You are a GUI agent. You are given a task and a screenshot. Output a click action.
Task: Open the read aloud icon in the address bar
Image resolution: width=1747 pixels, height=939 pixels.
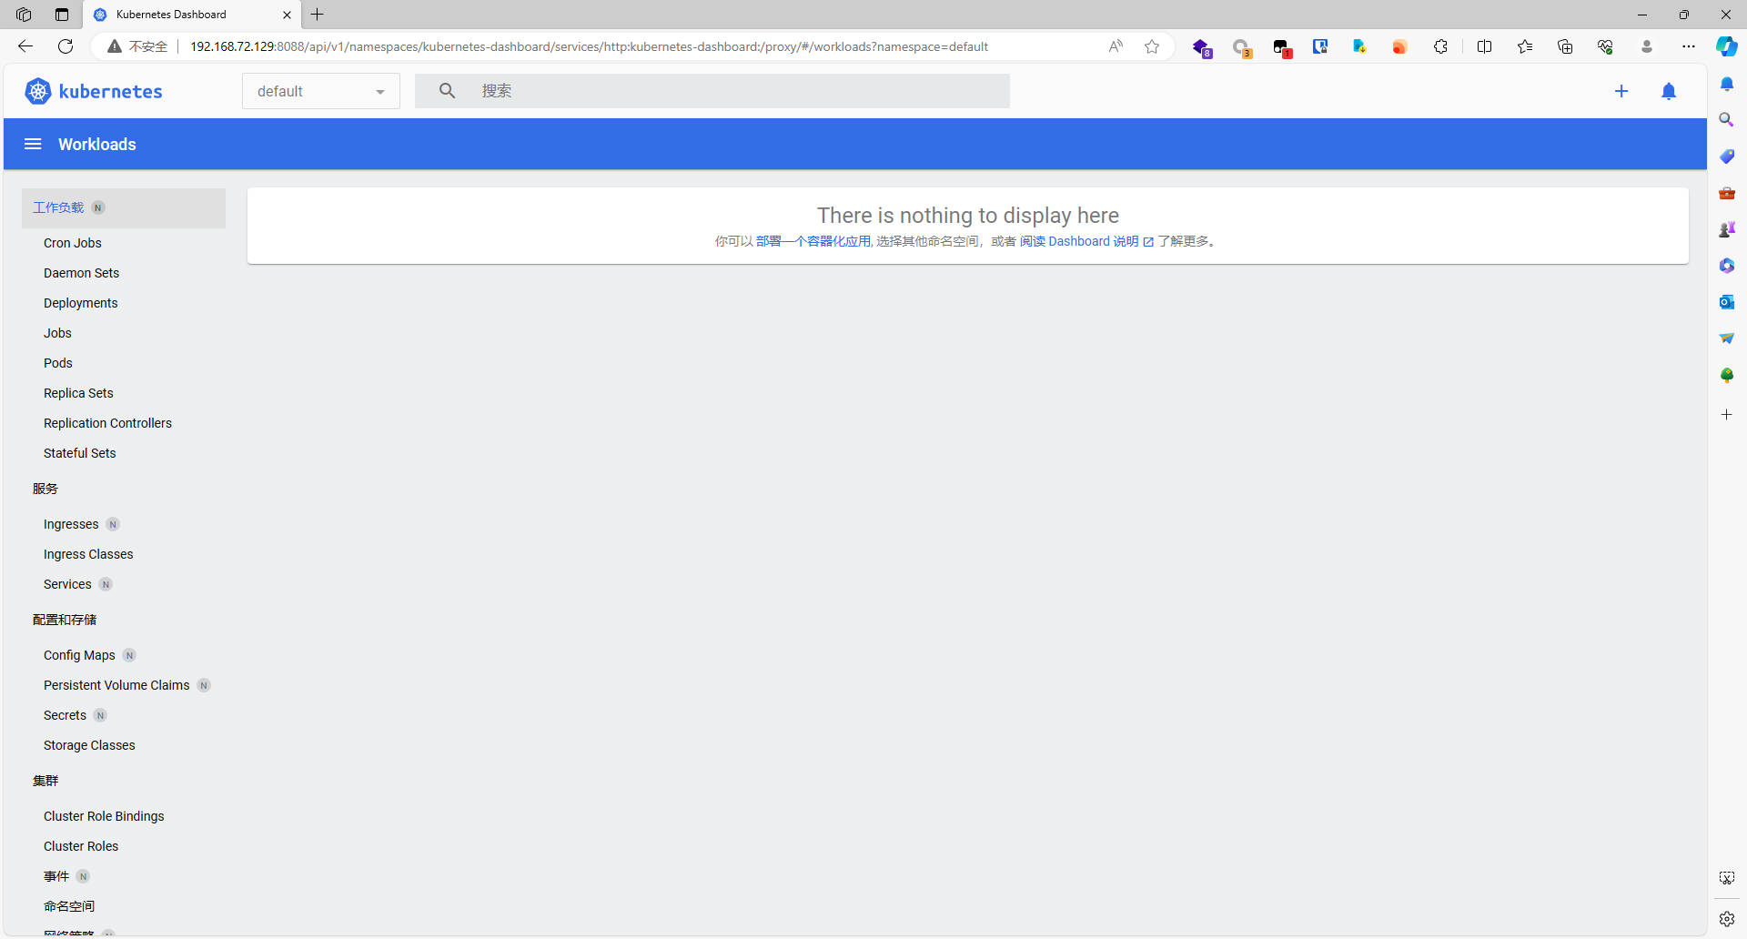(1116, 46)
